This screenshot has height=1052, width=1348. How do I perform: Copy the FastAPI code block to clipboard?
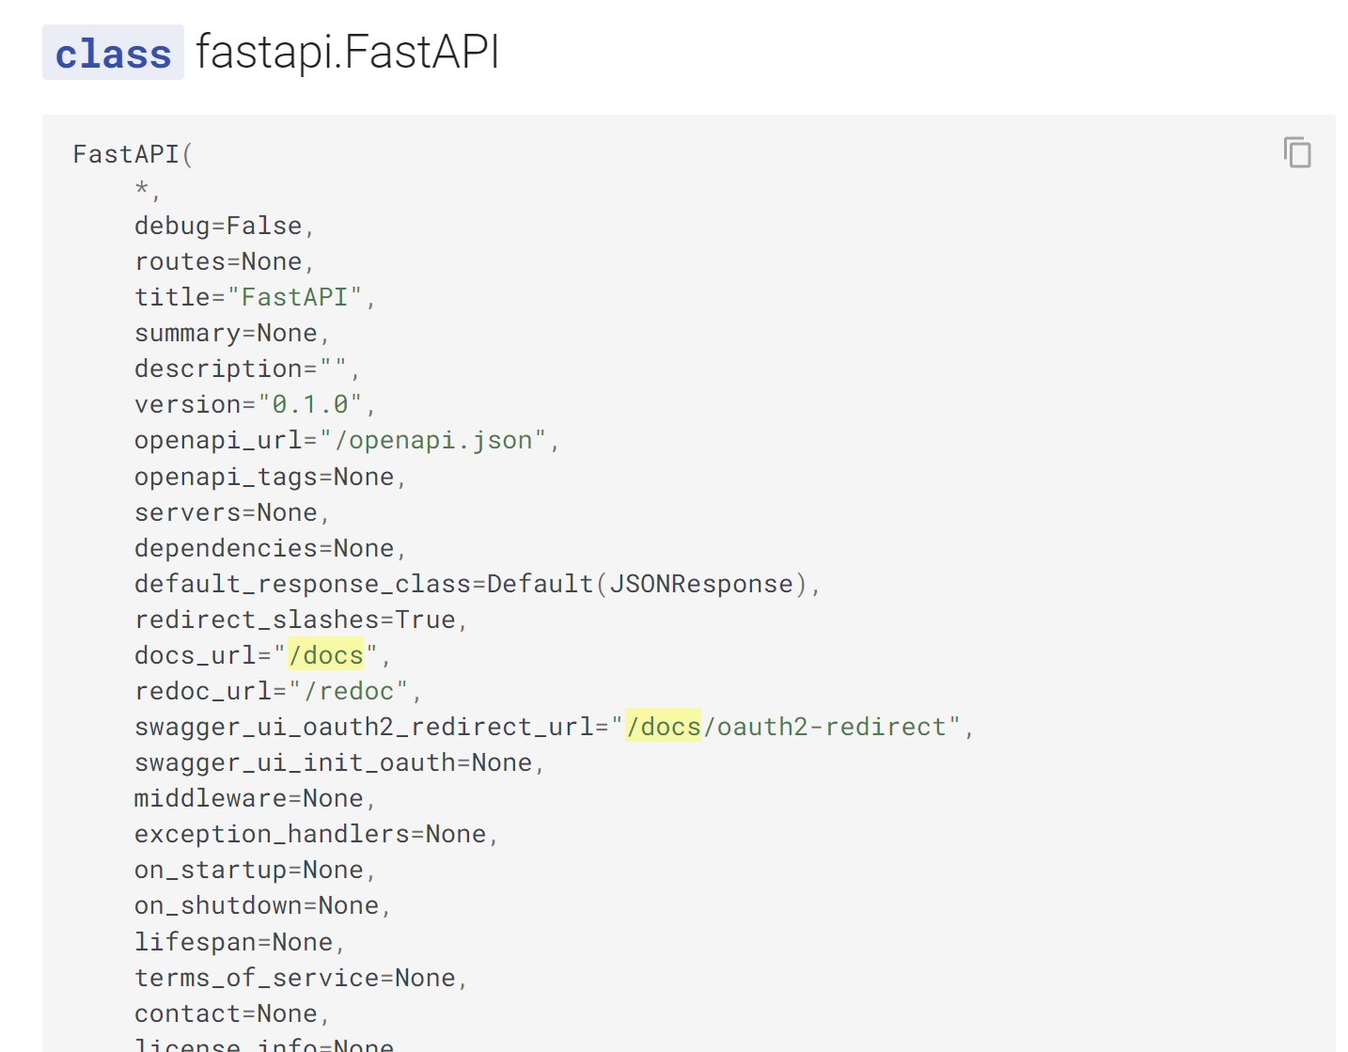pos(1297,152)
